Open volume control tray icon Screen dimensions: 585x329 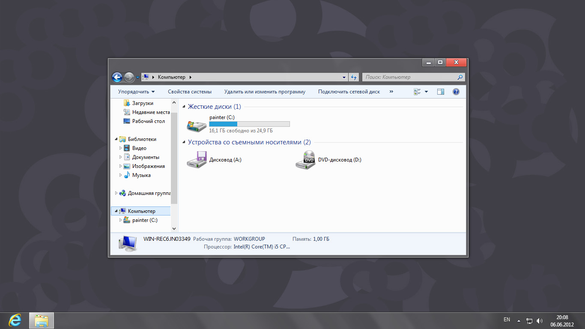539,320
